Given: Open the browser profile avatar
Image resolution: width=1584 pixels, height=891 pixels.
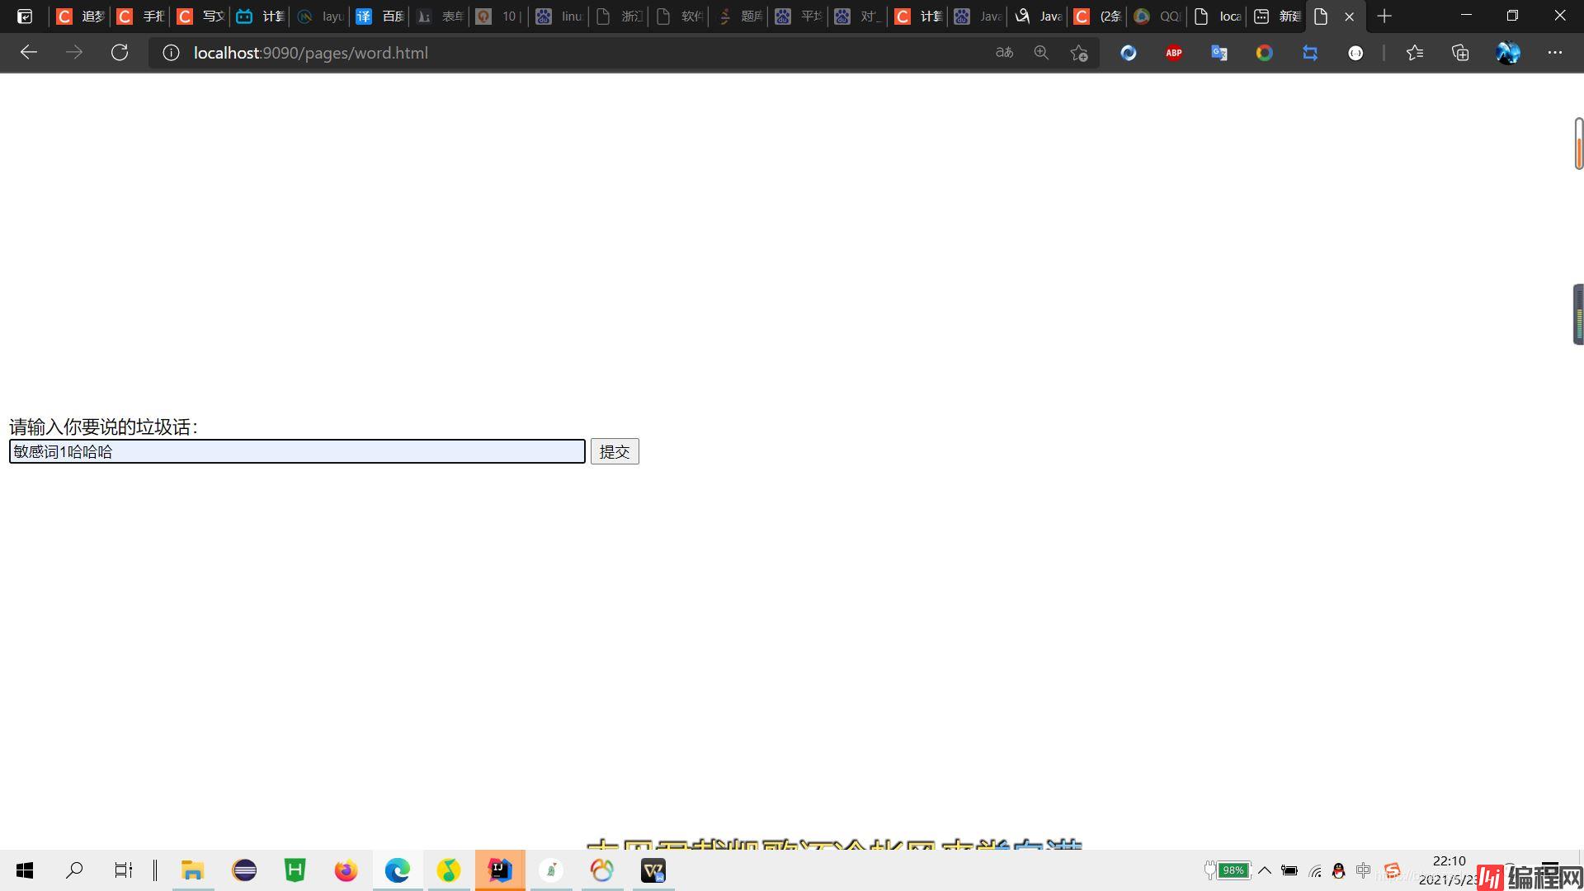Looking at the screenshot, I should click(x=1508, y=53).
